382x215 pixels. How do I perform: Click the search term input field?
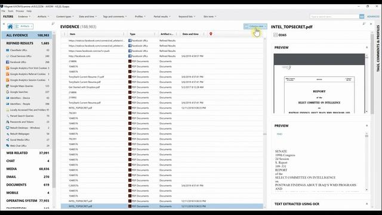(x=334, y=17)
